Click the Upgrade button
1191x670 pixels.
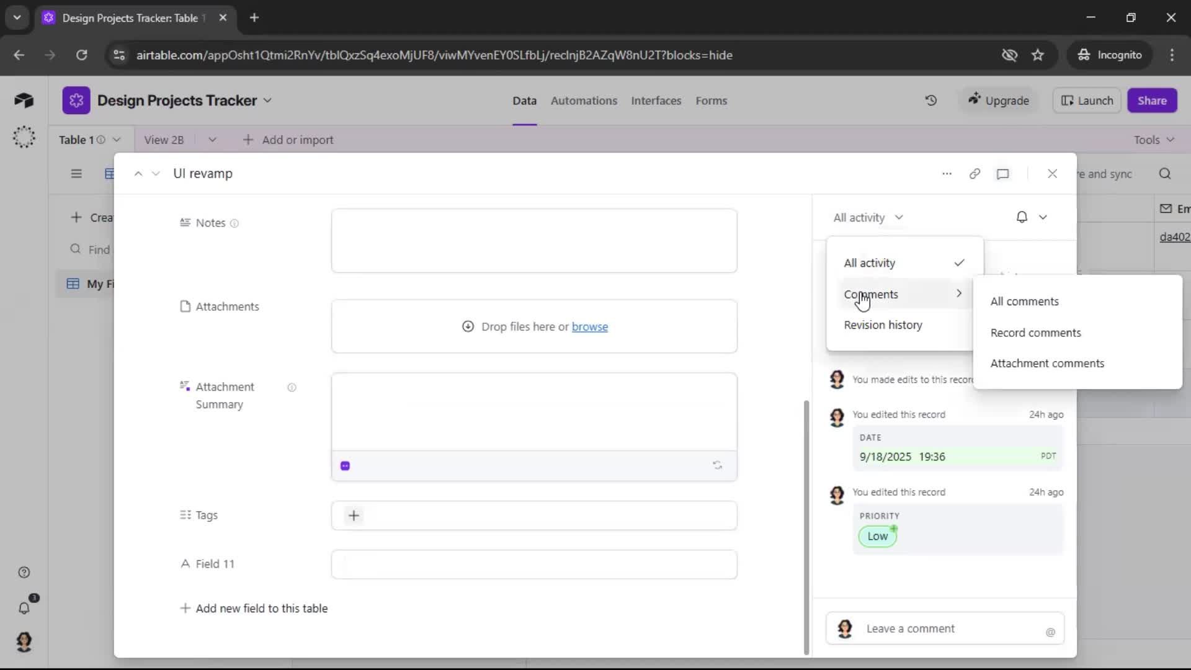click(999, 100)
